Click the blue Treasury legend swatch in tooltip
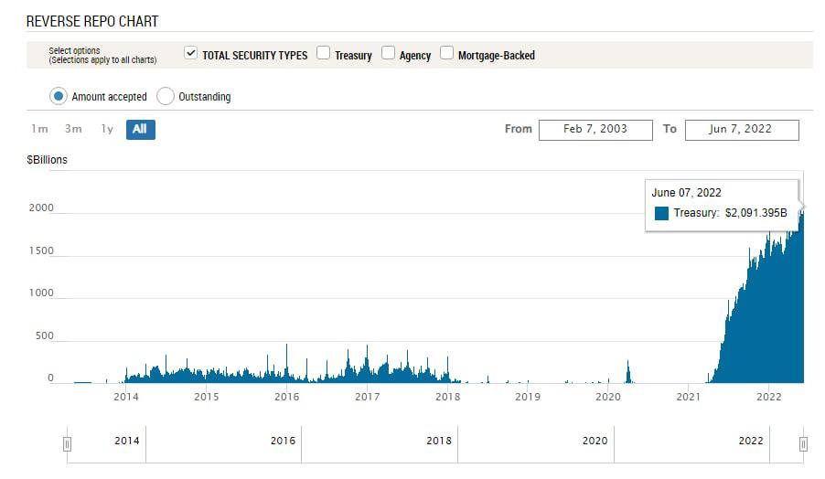Image resolution: width=825 pixels, height=479 pixels. click(661, 213)
